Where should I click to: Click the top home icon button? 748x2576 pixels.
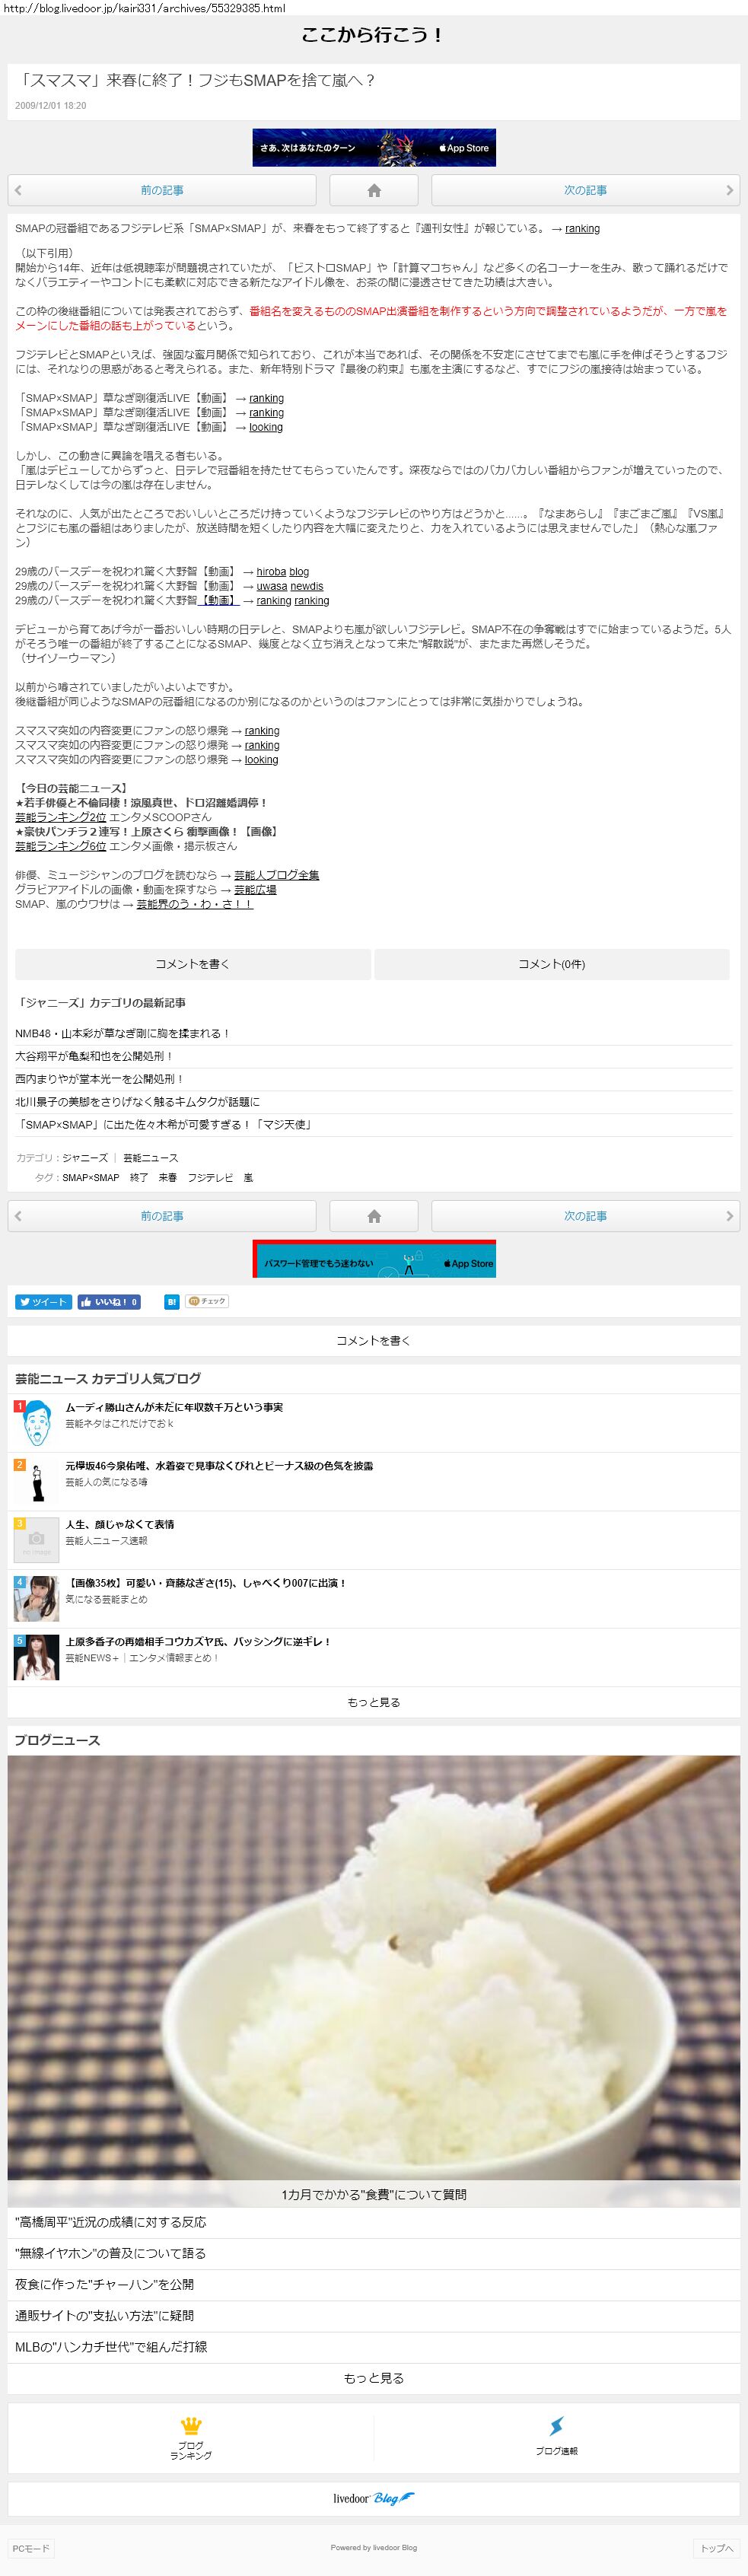coord(374,190)
